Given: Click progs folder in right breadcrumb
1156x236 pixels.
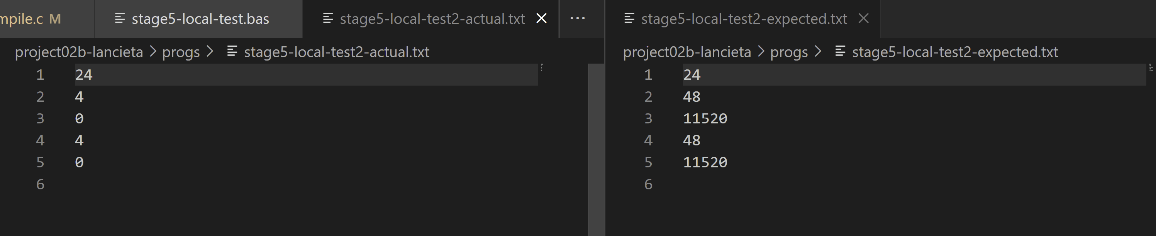Looking at the screenshot, I should [789, 52].
